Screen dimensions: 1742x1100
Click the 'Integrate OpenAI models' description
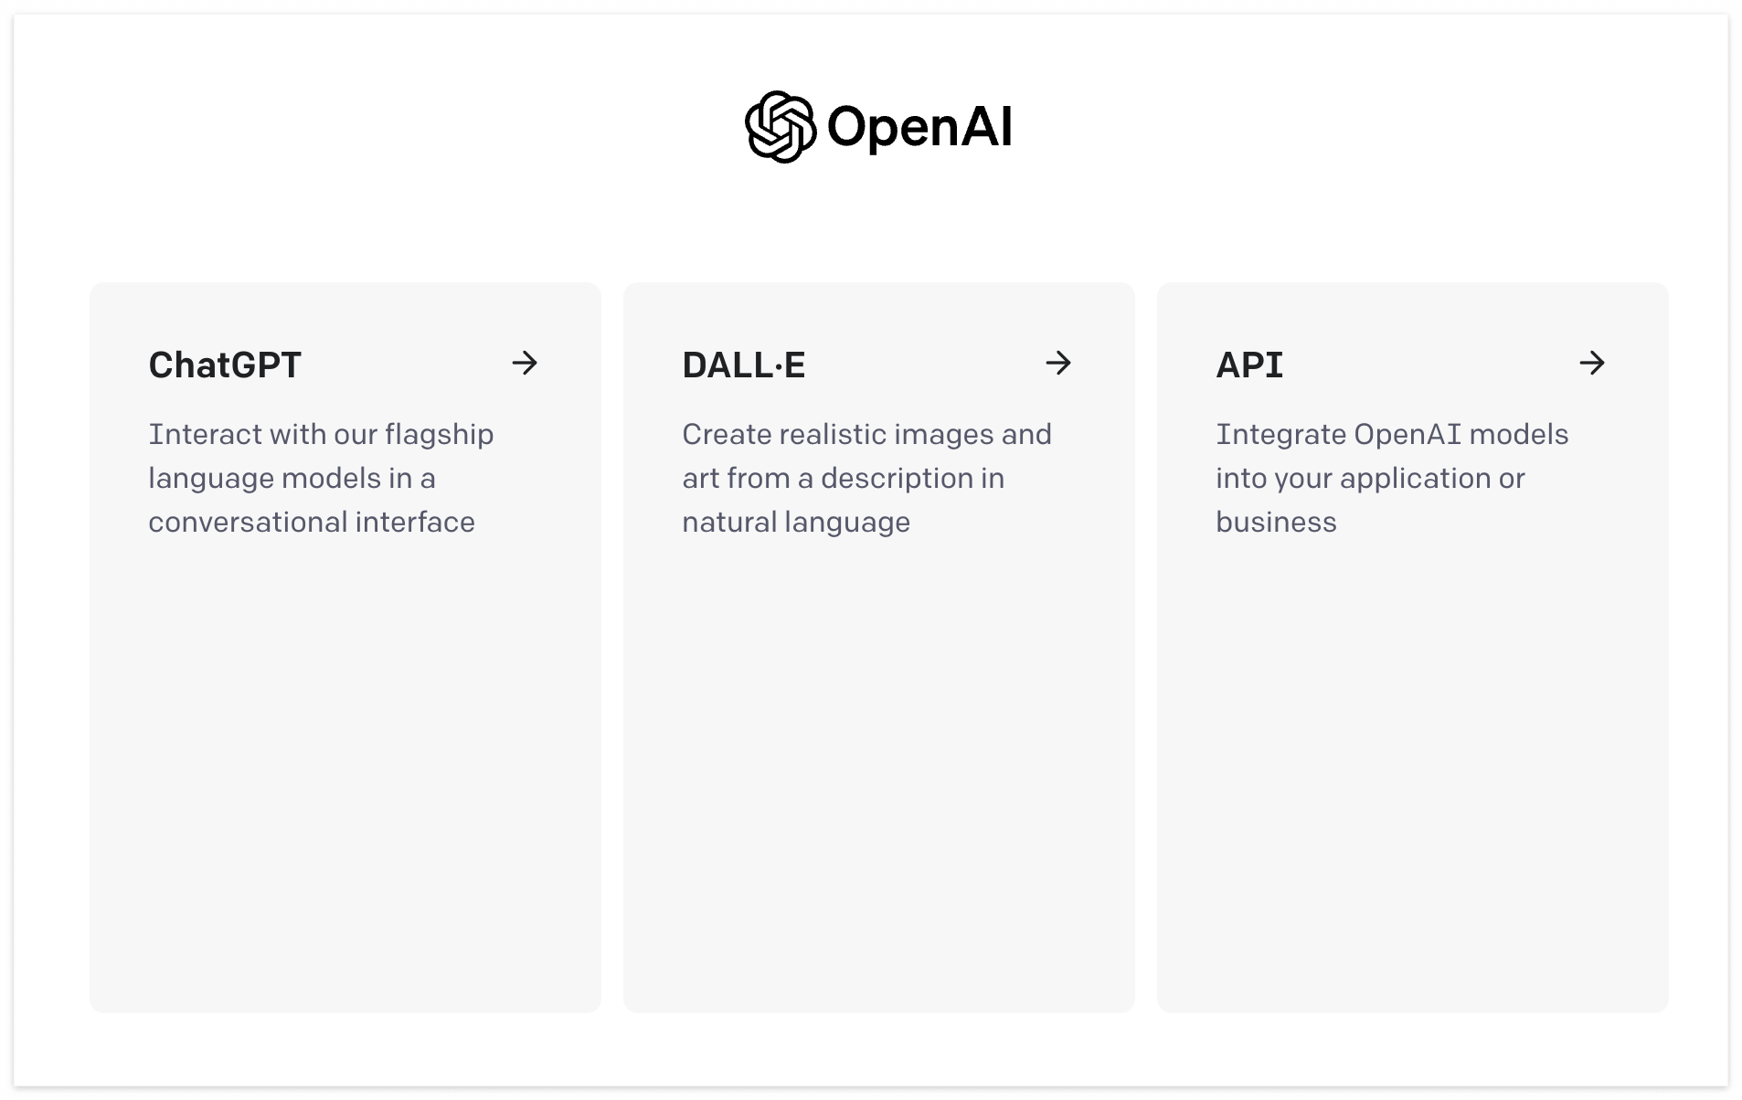pos(1392,478)
